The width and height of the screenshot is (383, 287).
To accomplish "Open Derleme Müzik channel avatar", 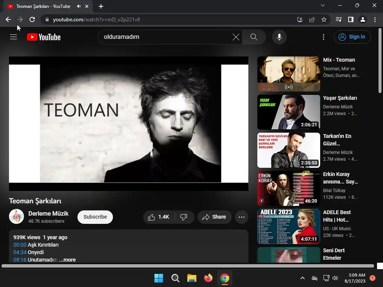I will tap(16, 216).
